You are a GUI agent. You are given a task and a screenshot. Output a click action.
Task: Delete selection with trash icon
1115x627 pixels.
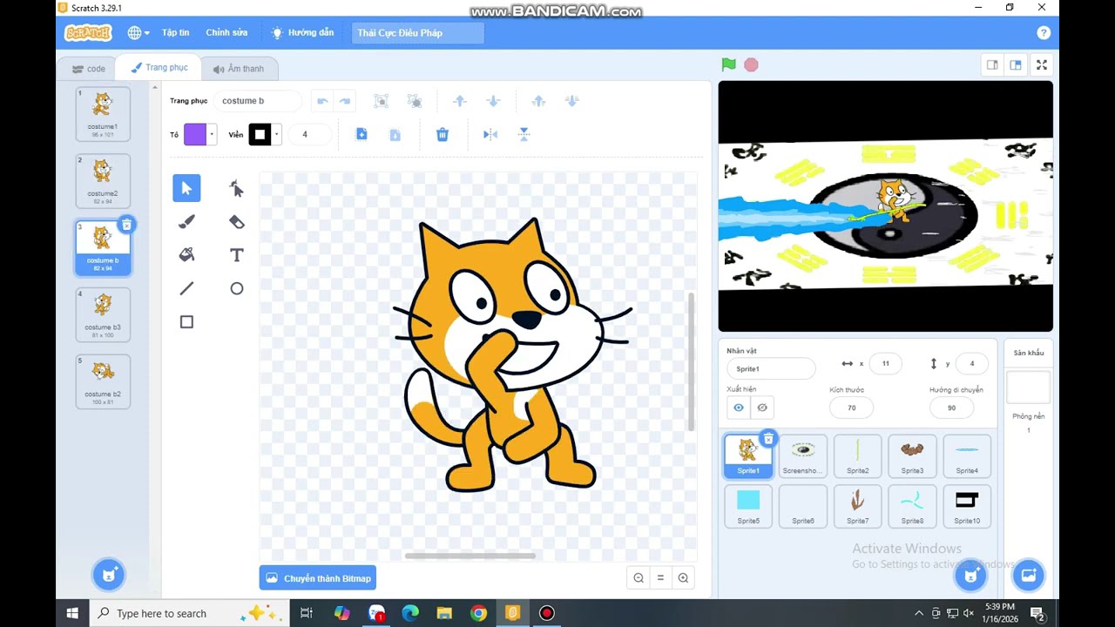tap(443, 134)
